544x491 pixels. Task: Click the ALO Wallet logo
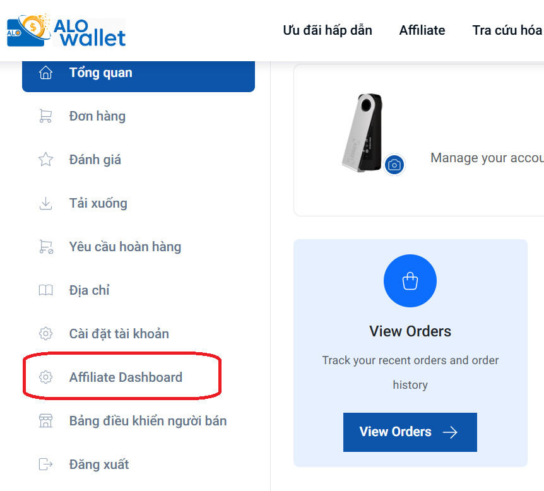tap(66, 30)
